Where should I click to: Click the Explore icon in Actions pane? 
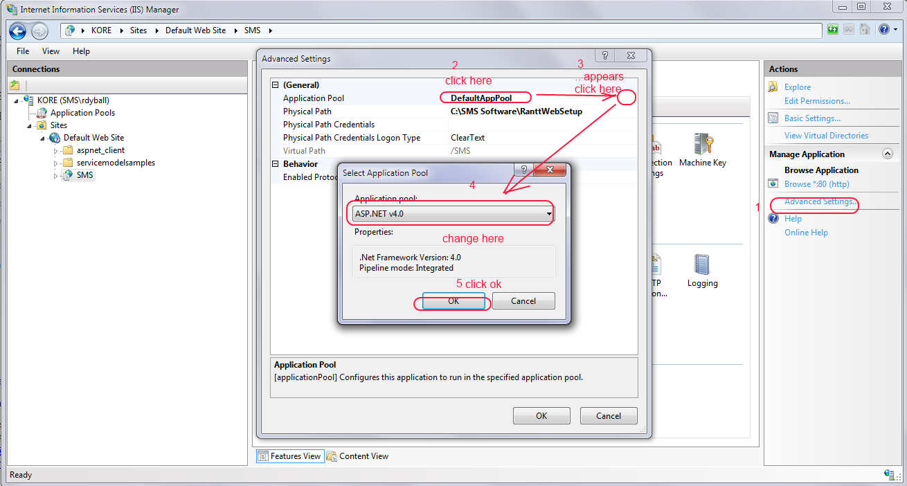click(x=773, y=87)
